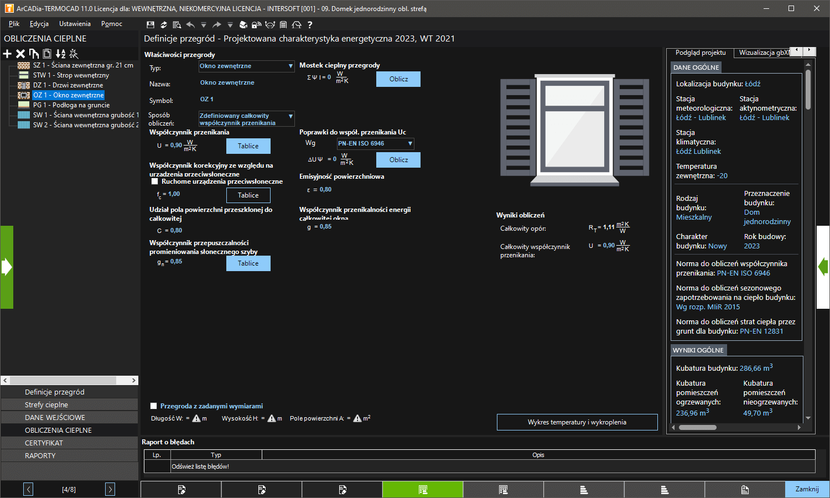Screen dimensions: 830x498
Task: Open help via the question mark icon
Action: [310, 25]
